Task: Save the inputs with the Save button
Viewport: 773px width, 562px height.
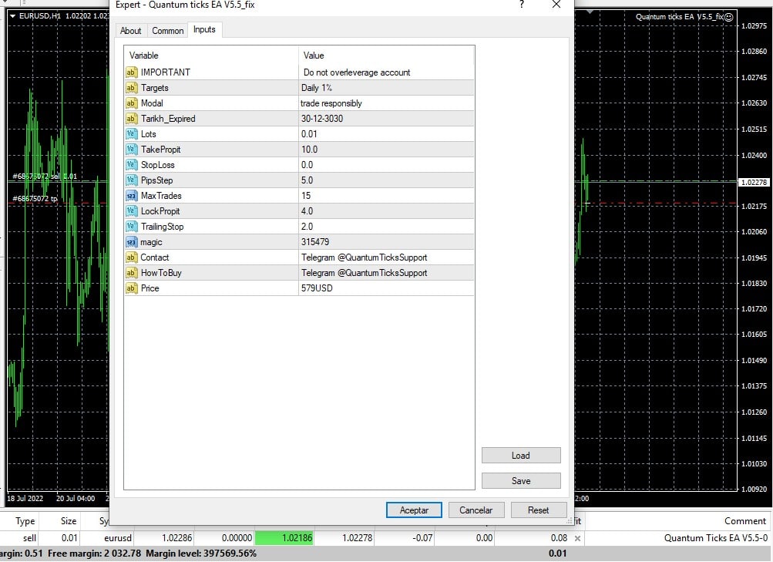Action: click(x=521, y=480)
